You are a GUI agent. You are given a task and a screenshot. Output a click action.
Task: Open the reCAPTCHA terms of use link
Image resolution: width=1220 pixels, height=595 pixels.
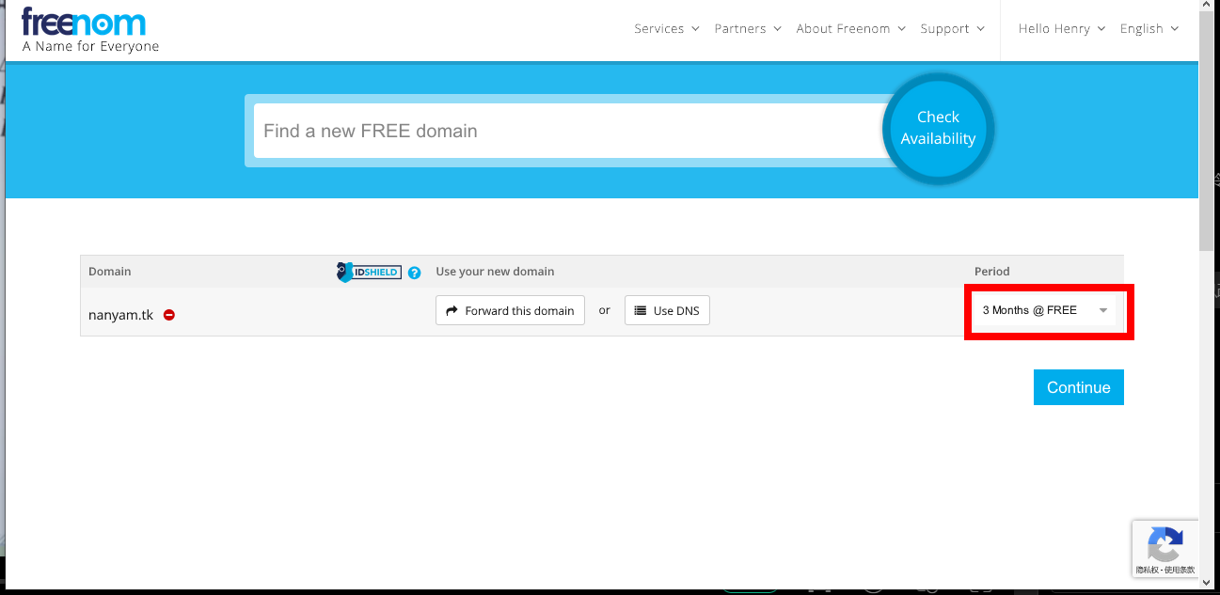click(x=1181, y=570)
